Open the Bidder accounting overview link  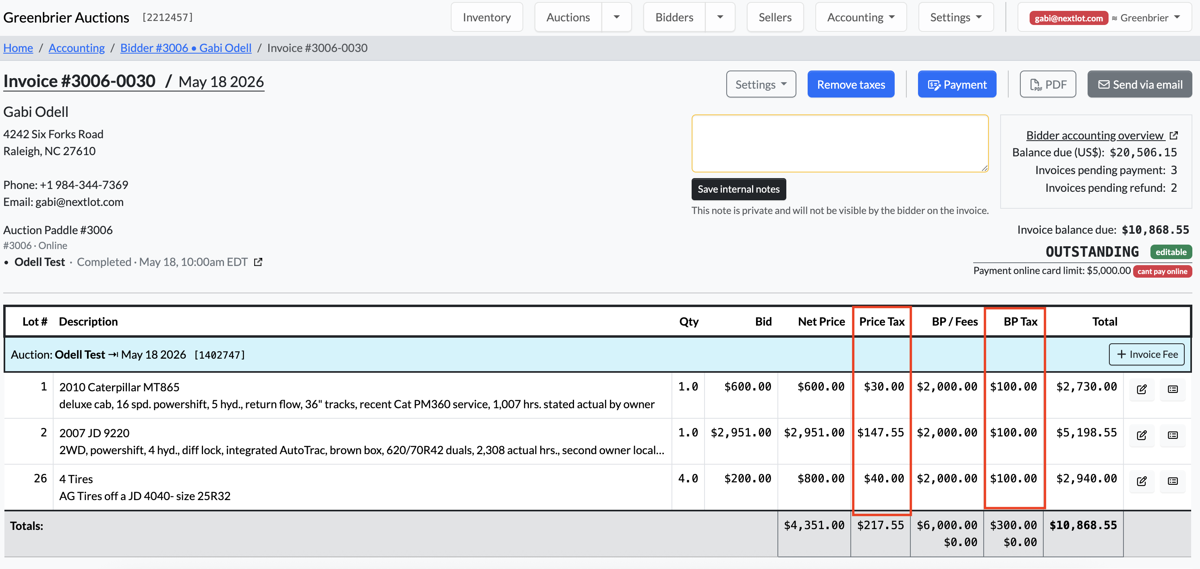[1095, 135]
